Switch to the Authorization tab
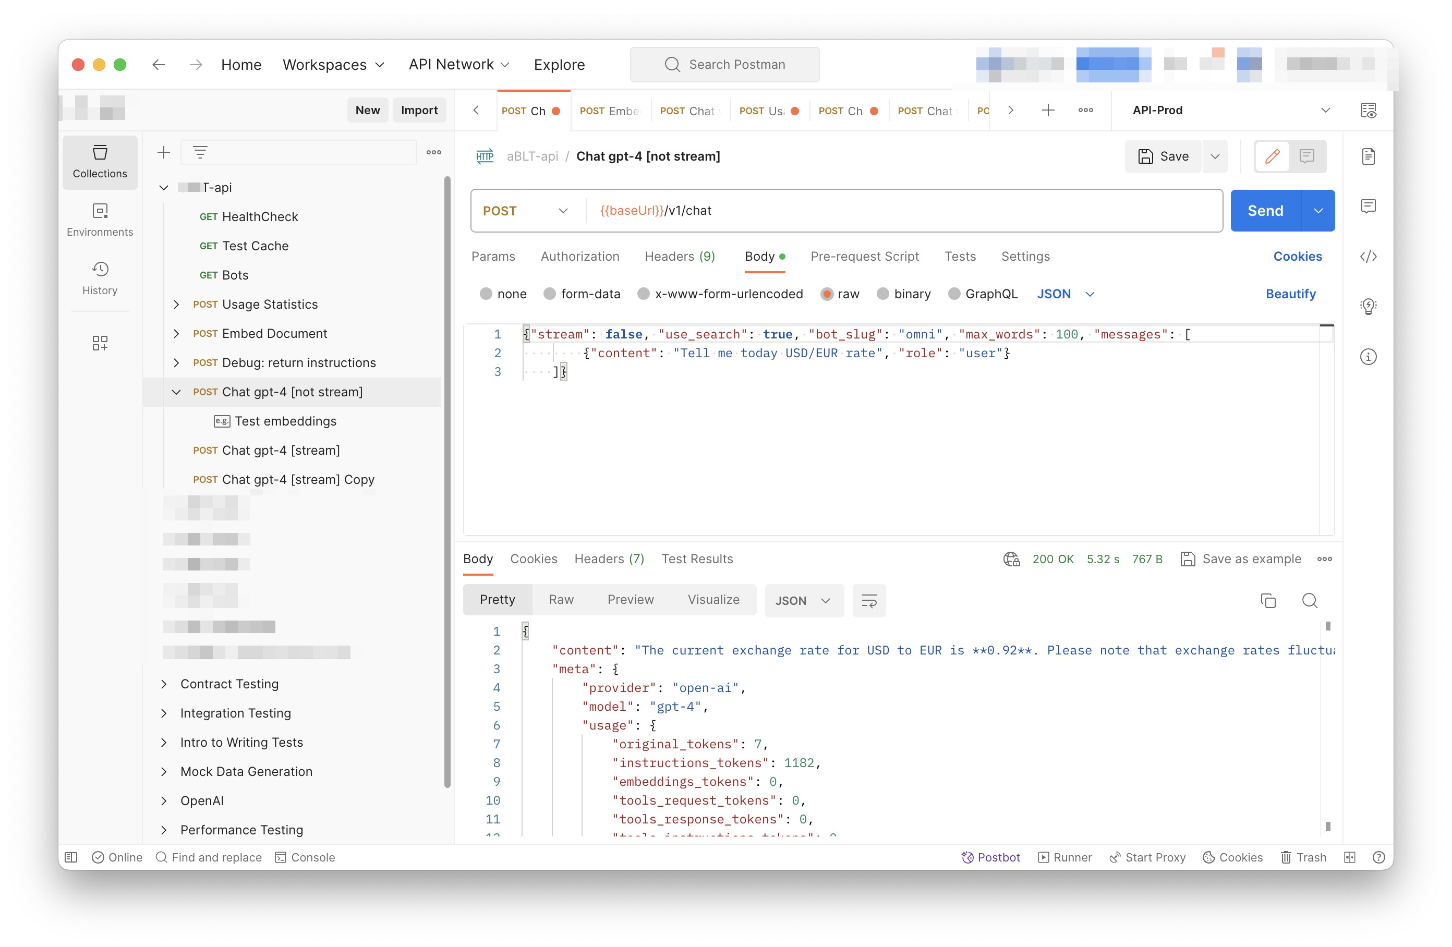 [x=580, y=255]
